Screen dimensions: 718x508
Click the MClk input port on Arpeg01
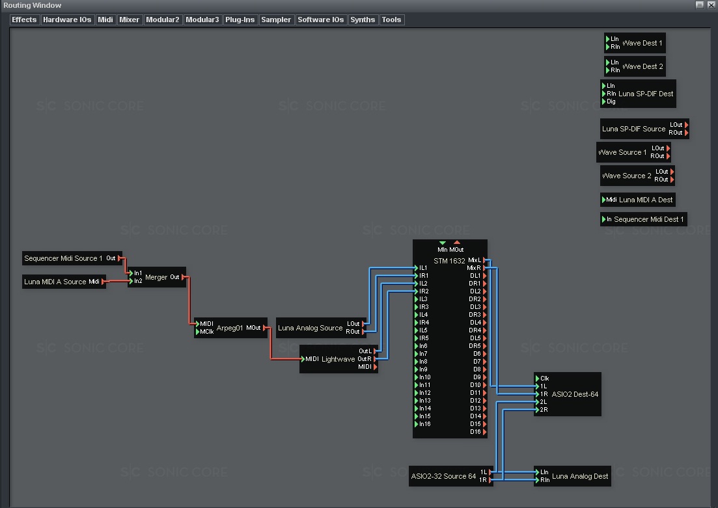(197, 332)
